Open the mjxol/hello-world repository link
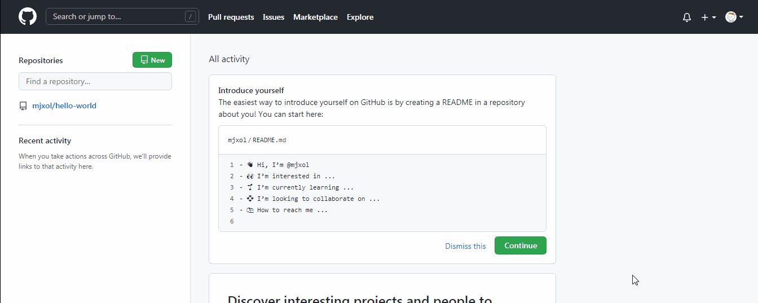The image size is (758, 303). coord(64,106)
